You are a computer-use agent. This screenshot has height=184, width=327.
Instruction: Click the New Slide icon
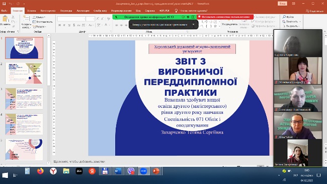click(x=26, y=19)
